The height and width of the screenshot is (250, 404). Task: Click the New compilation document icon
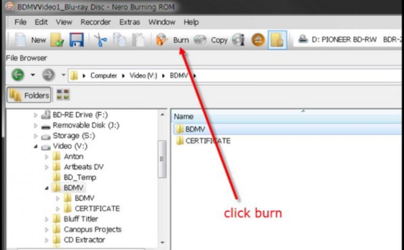coord(21,40)
